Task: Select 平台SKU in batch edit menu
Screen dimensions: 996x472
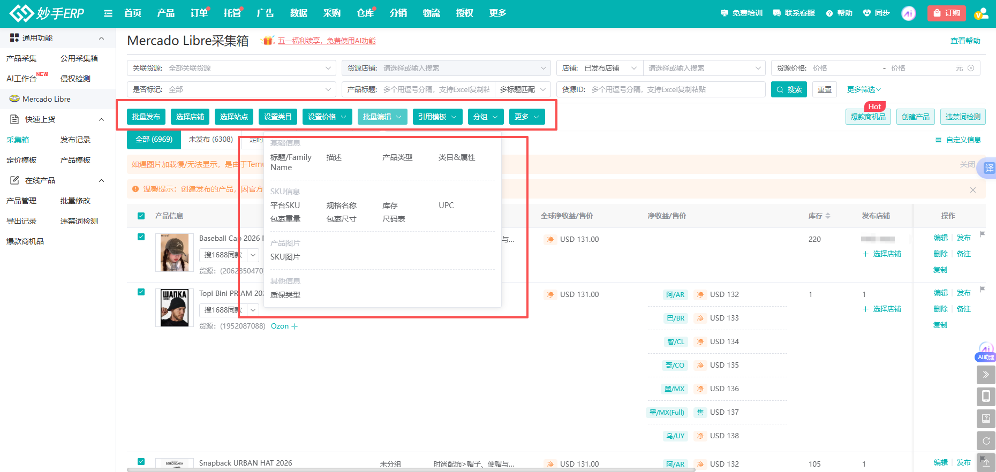Action: point(285,205)
